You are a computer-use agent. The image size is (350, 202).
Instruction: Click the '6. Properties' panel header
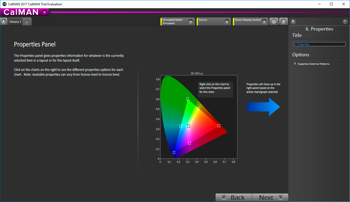(x=319, y=29)
